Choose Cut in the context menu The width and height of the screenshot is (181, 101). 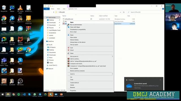click(71, 77)
